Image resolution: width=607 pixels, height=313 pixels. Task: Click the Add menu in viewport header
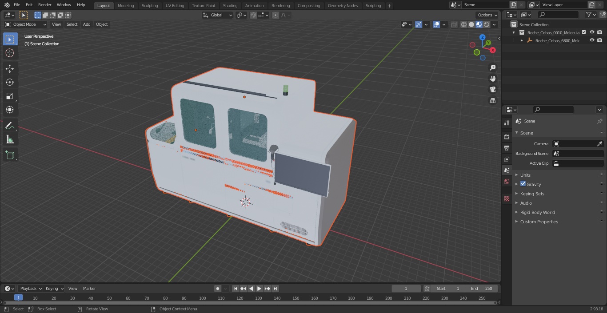(87, 24)
